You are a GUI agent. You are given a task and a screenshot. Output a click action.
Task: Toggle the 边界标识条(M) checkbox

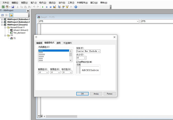pyautogui.click(x=78, y=62)
